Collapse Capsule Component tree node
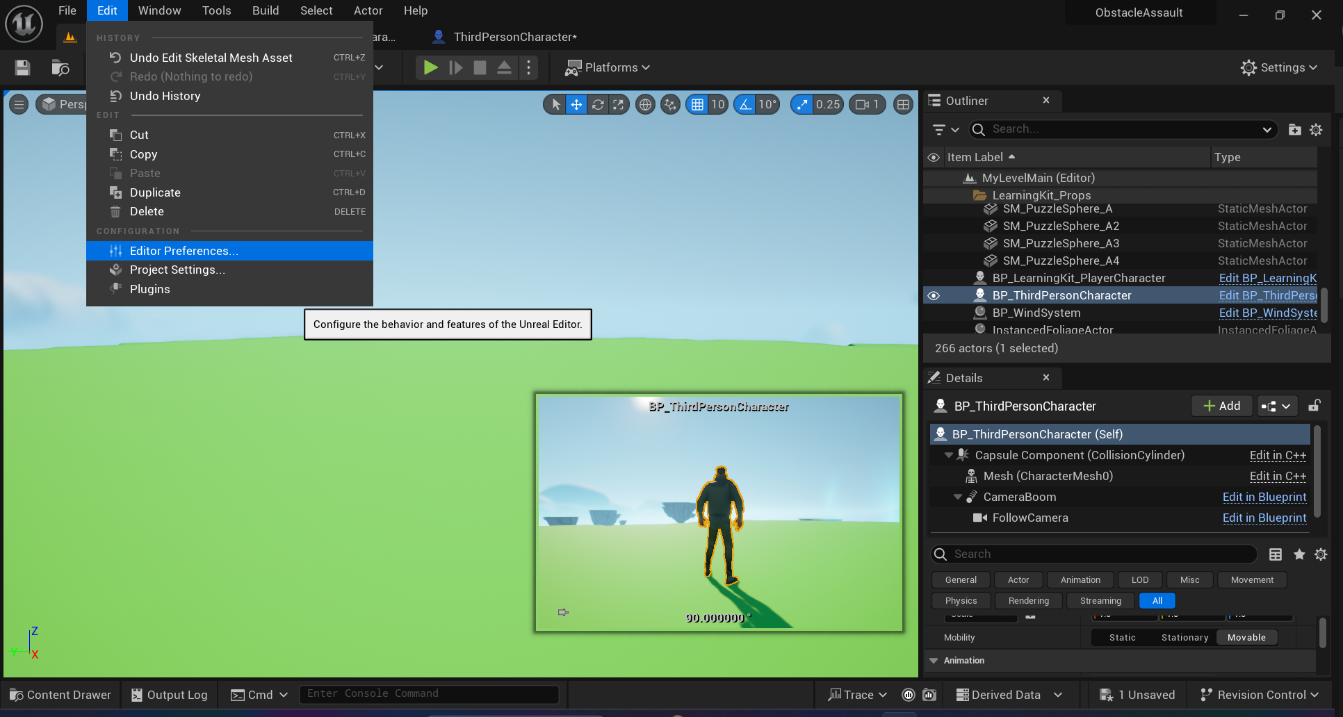1343x717 pixels. tap(948, 455)
